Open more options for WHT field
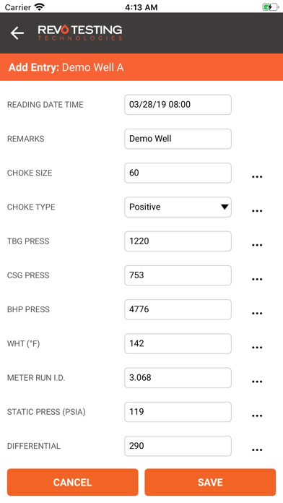The height and width of the screenshot is (503, 283). pos(257,348)
